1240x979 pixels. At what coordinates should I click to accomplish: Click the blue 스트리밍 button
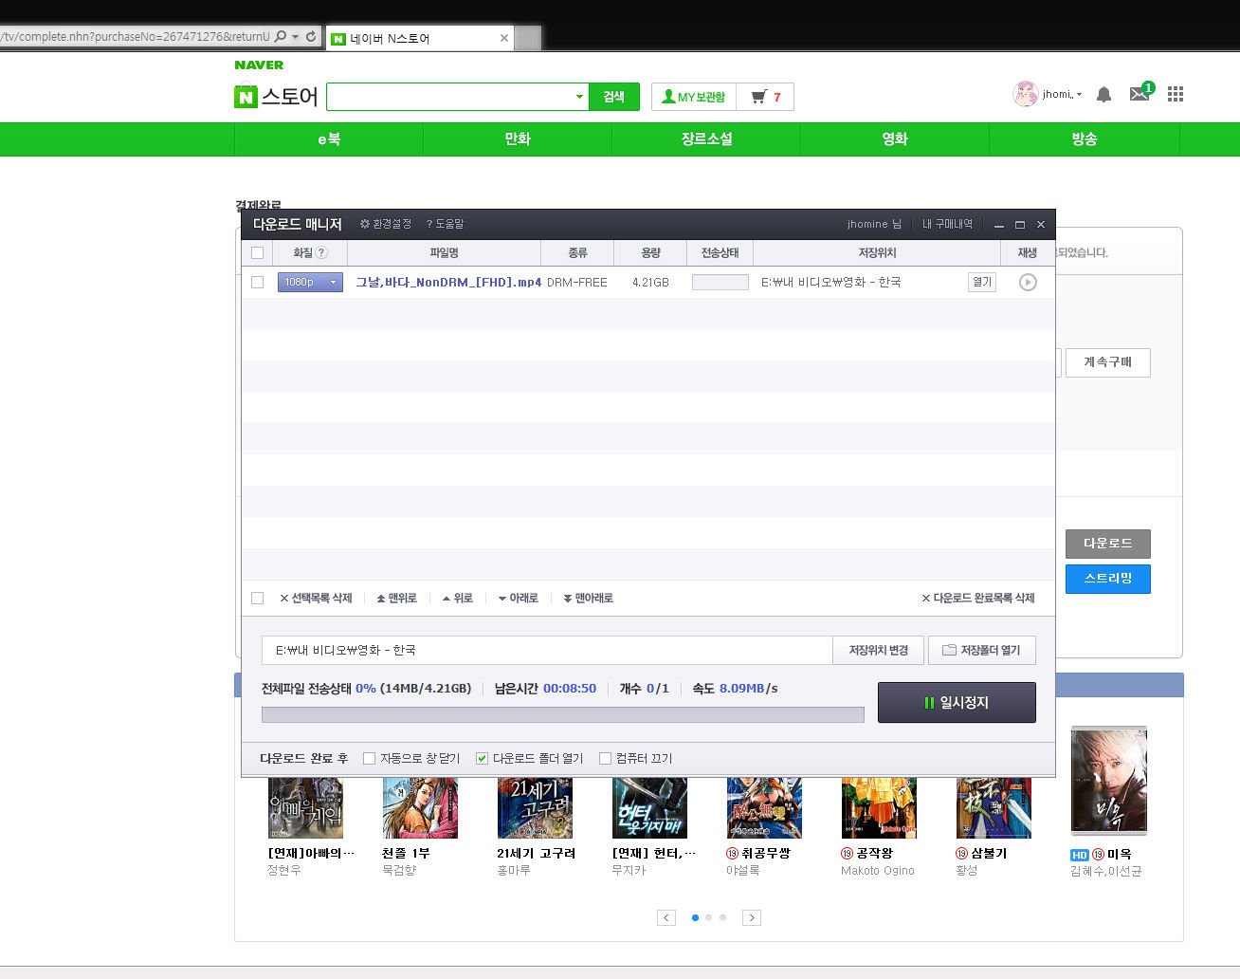[1108, 579]
